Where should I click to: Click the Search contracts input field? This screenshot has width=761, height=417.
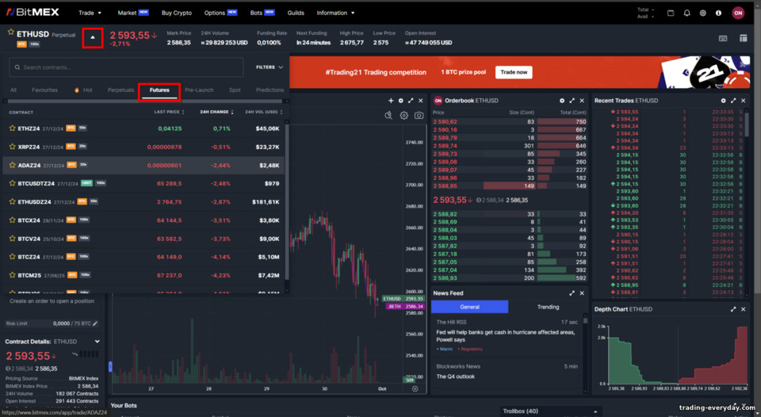tap(126, 67)
